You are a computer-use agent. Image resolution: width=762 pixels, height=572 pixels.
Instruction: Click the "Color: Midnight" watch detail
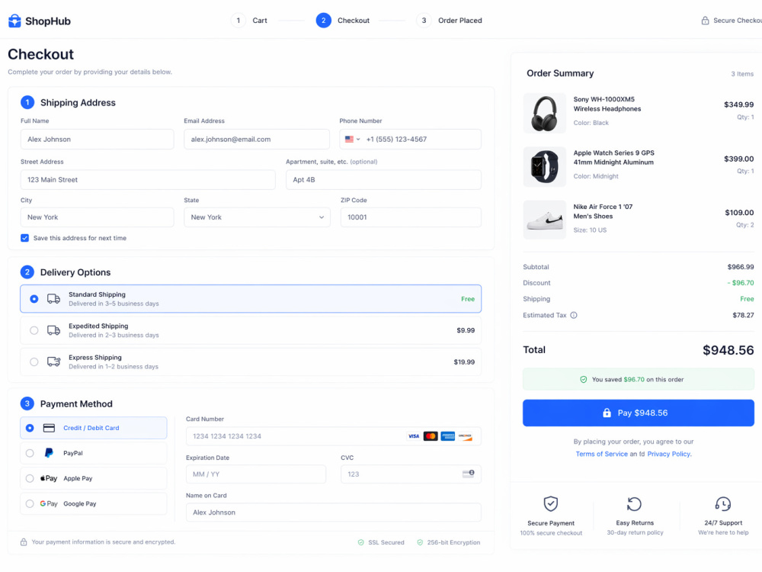tap(596, 177)
